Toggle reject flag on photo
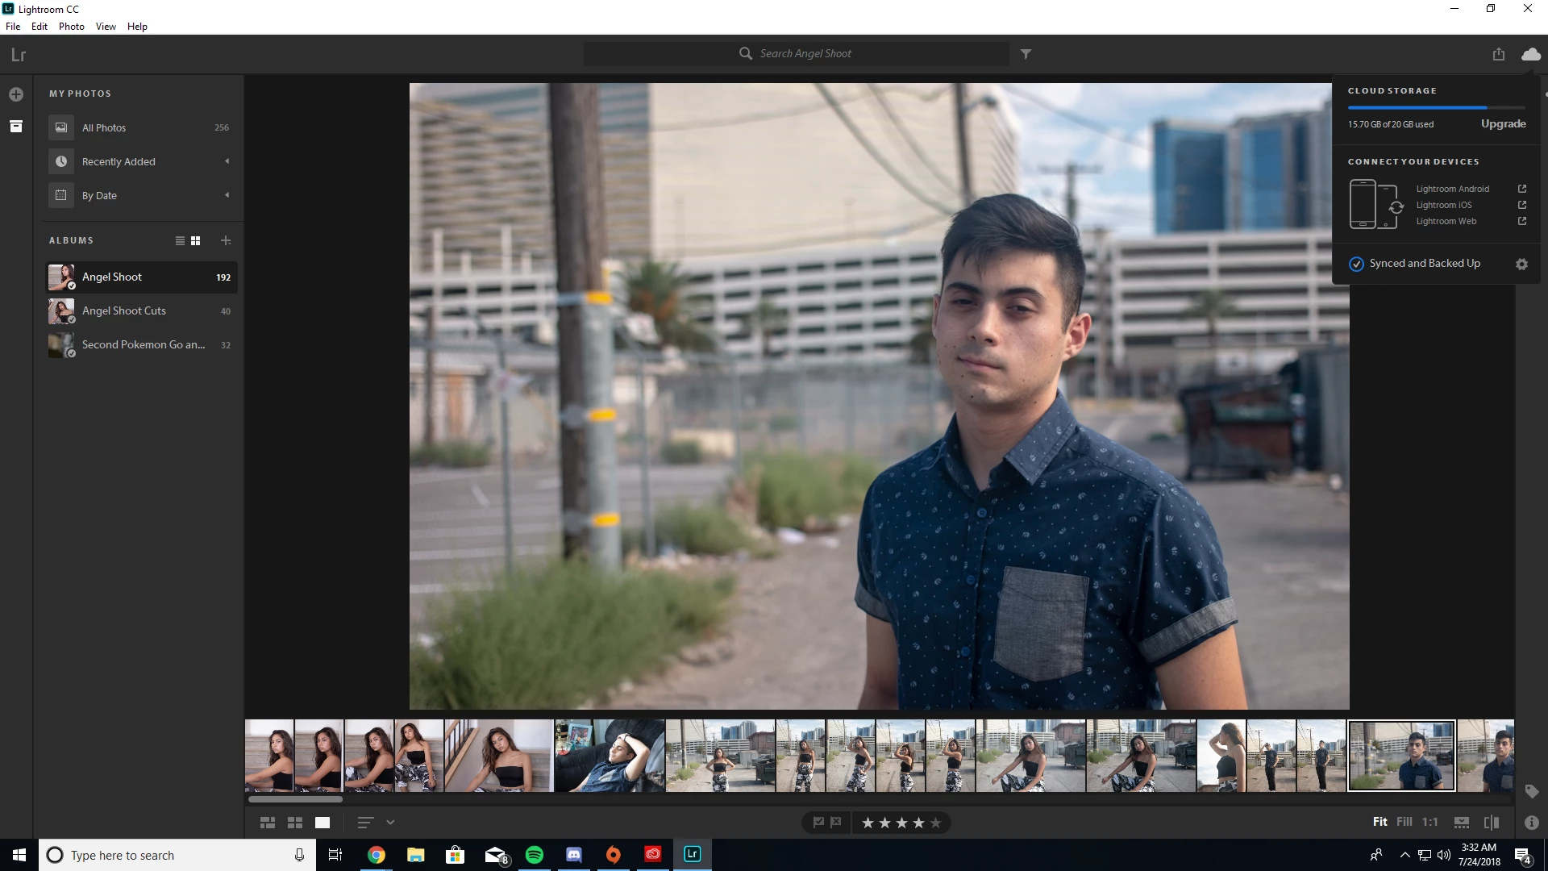The image size is (1548, 871). point(836,823)
